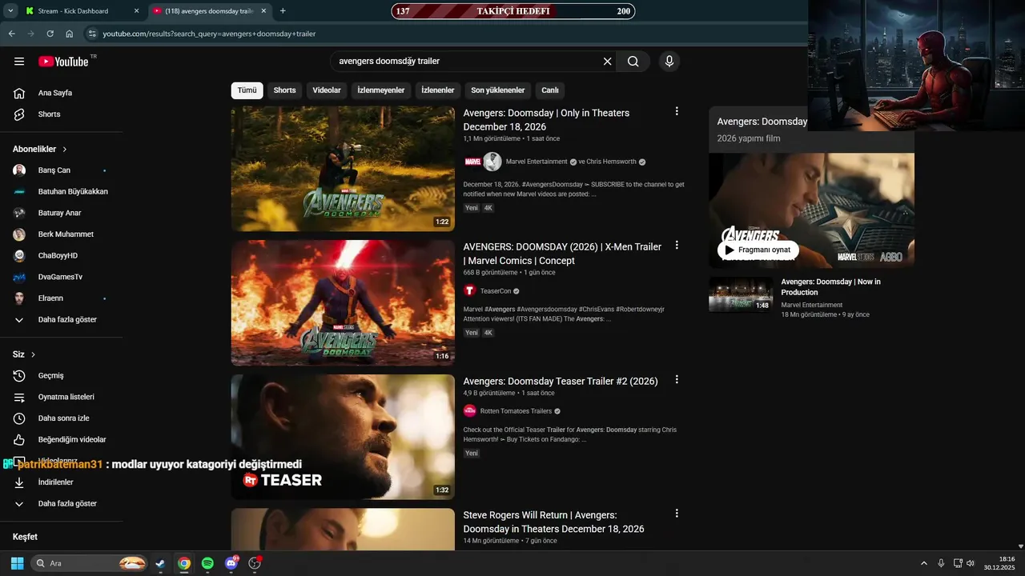Open Abonelikler section chevron
The image size is (1025, 576).
pos(65,150)
